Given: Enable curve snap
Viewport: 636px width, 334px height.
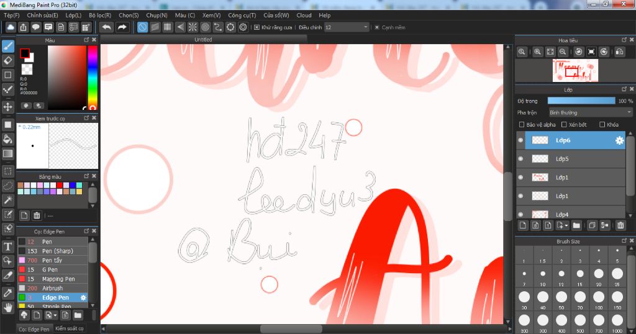Looking at the screenshot, I should click(218, 27).
